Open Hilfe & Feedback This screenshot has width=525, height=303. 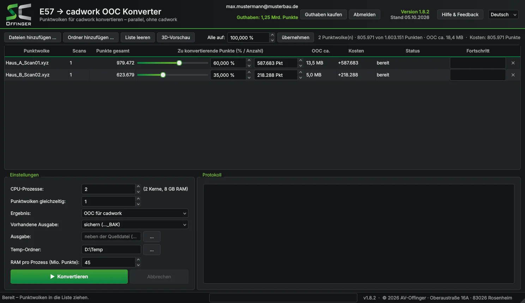460,14
